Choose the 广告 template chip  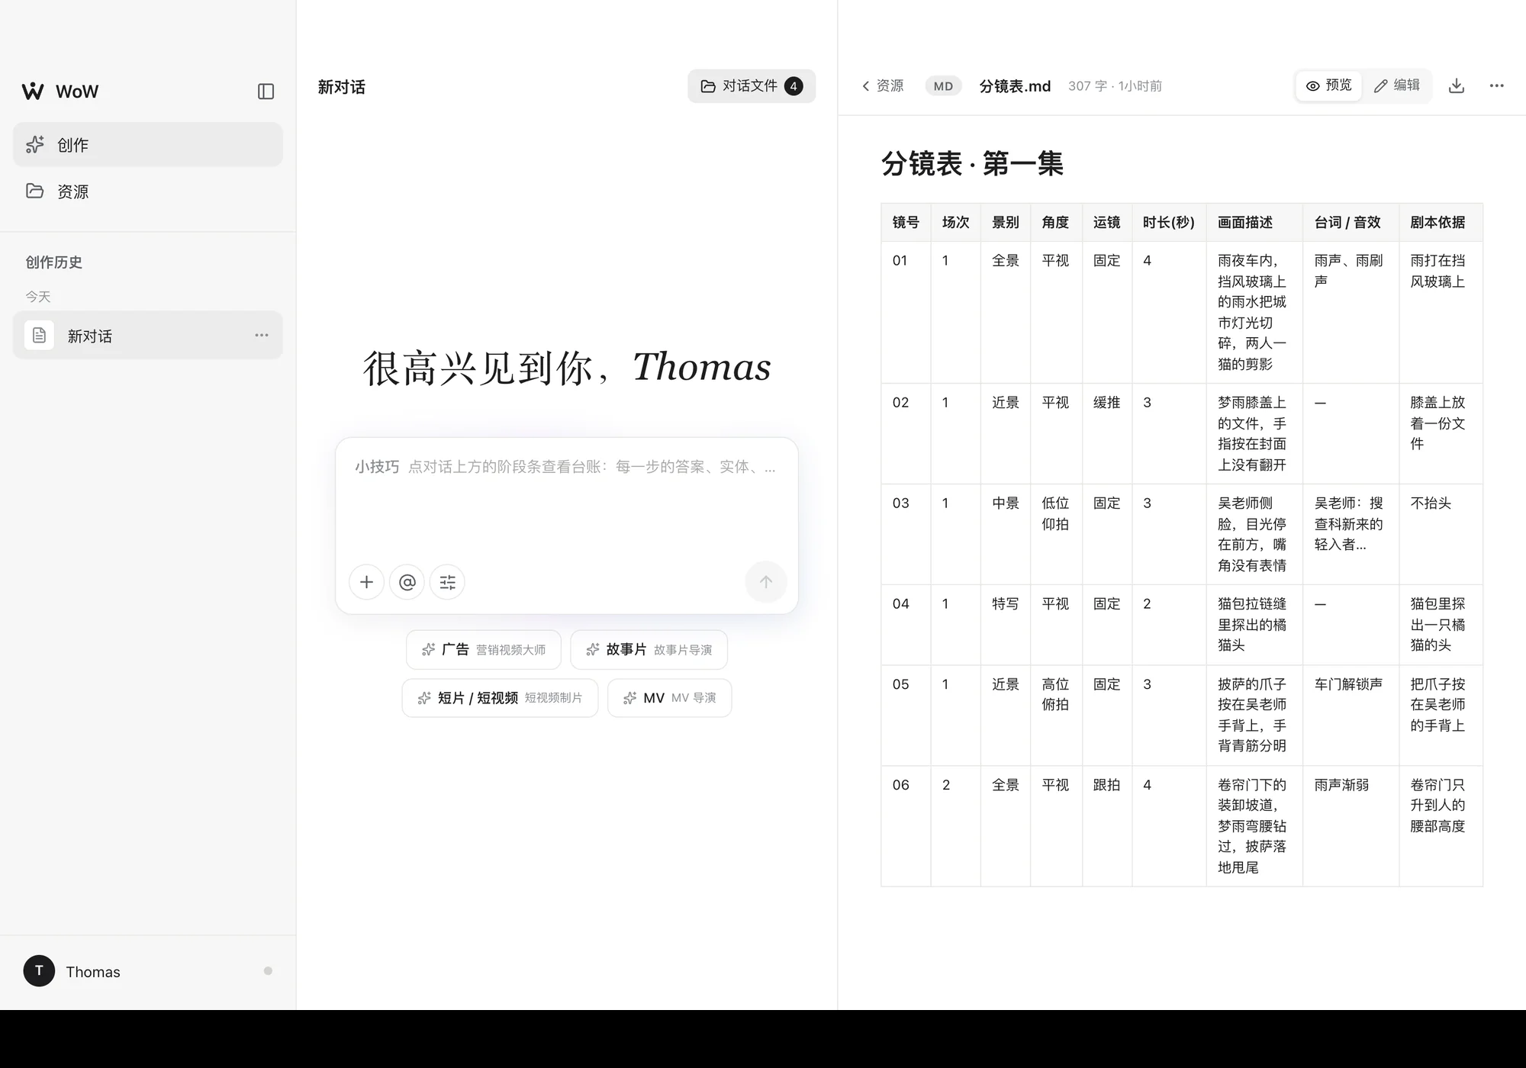[484, 649]
